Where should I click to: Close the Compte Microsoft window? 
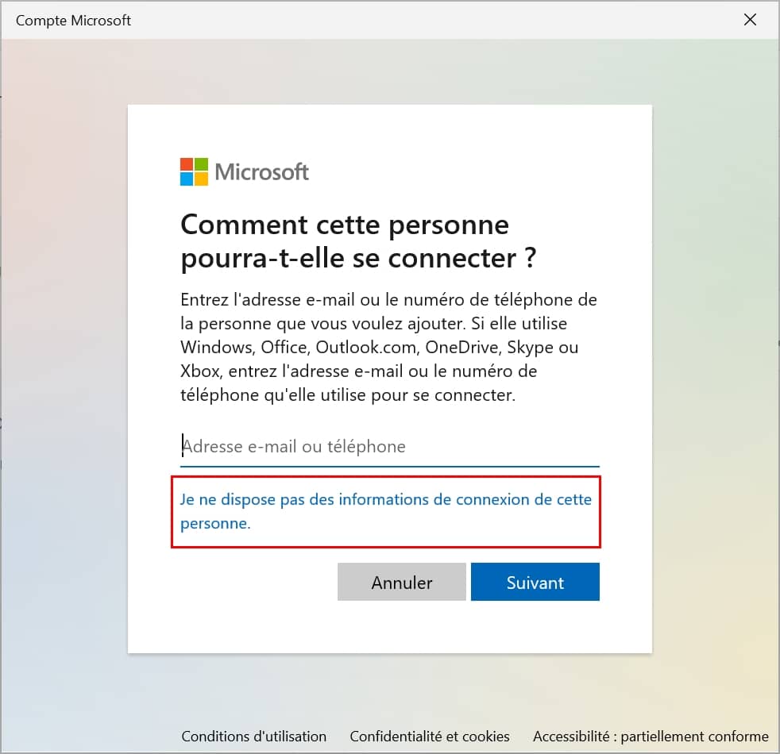click(x=750, y=20)
